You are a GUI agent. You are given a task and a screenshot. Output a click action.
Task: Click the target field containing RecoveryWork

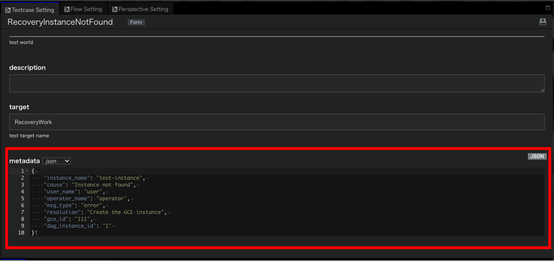tap(276, 122)
